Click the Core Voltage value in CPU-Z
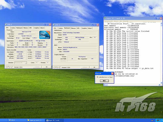The image size is (163, 122). 35,38
